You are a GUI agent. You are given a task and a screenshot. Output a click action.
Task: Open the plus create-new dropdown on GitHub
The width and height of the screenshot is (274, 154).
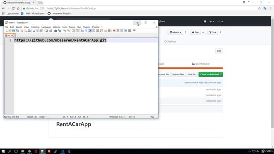coord(212,21)
